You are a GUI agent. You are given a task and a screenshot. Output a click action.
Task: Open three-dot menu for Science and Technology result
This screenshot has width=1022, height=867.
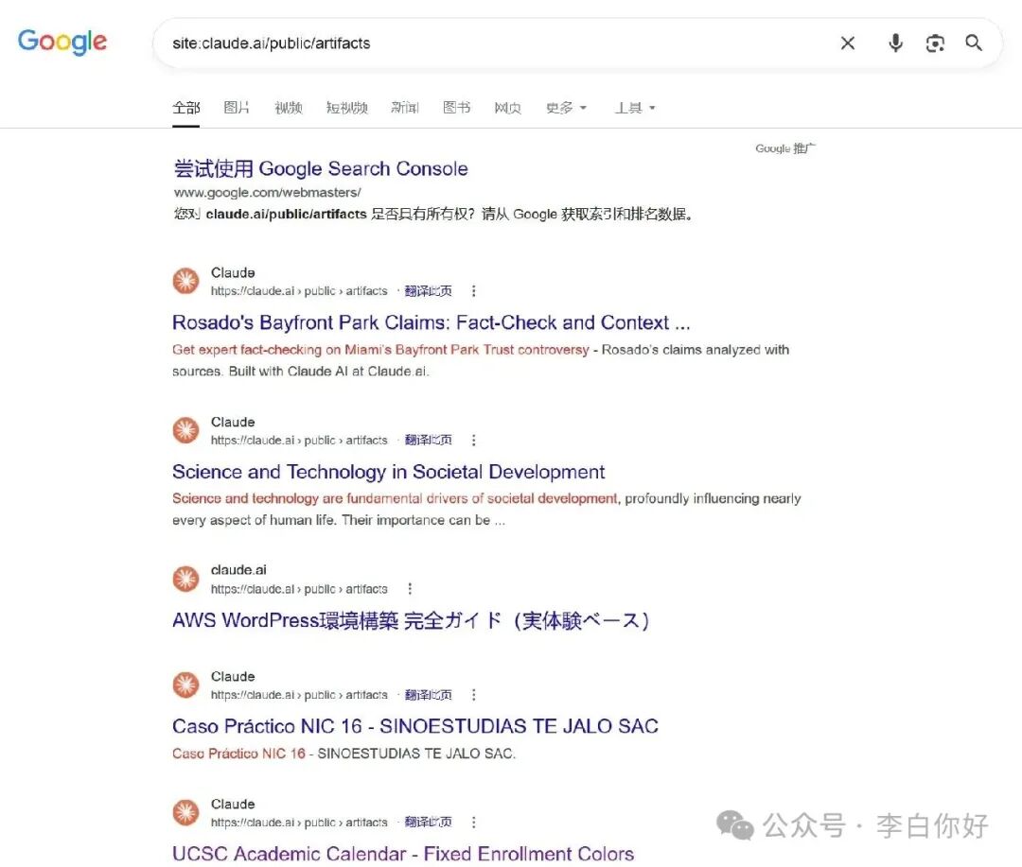tap(474, 441)
